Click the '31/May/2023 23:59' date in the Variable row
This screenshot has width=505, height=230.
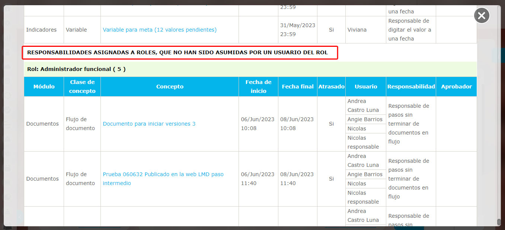point(297,30)
